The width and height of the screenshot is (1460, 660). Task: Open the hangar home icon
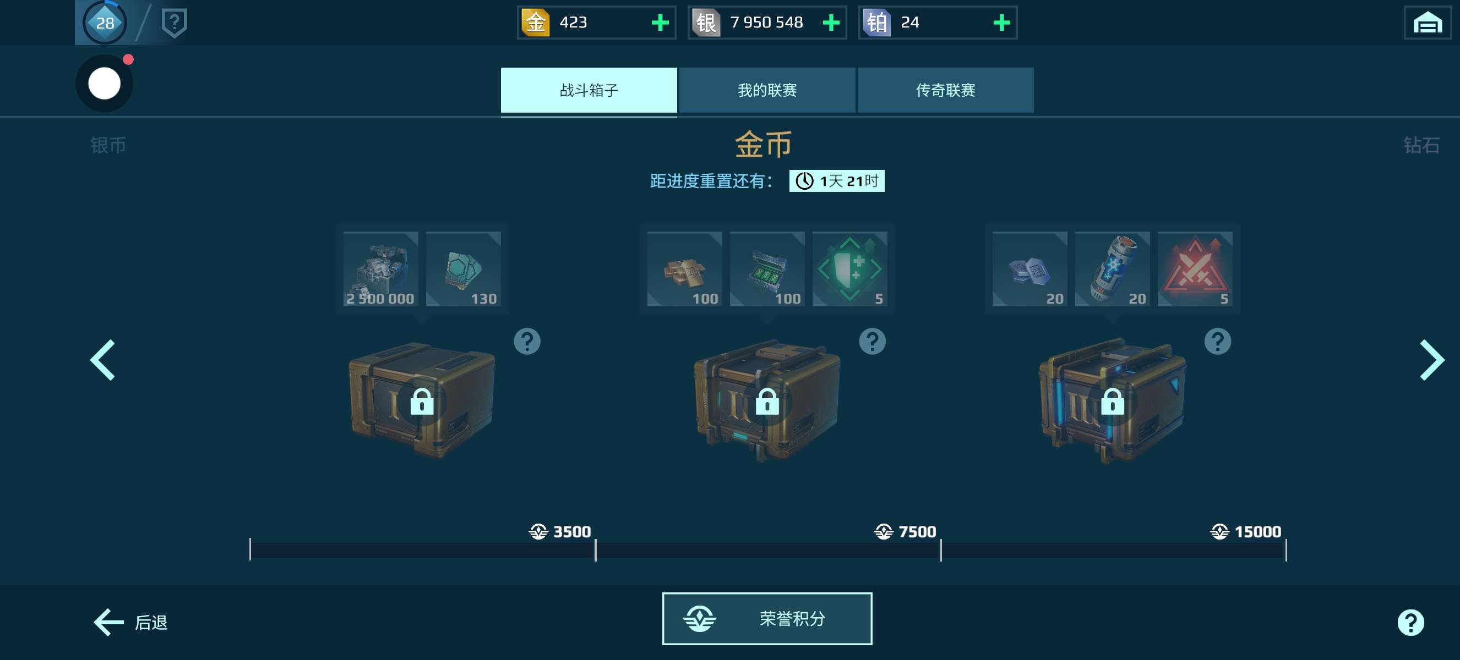click(x=1427, y=23)
